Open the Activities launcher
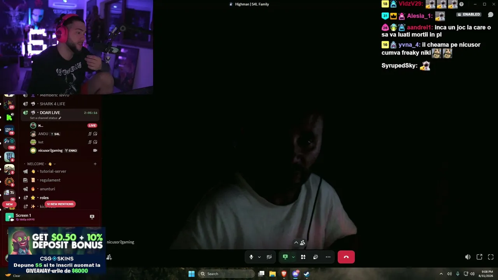This screenshot has width=498, height=280. click(x=303, y=257)
